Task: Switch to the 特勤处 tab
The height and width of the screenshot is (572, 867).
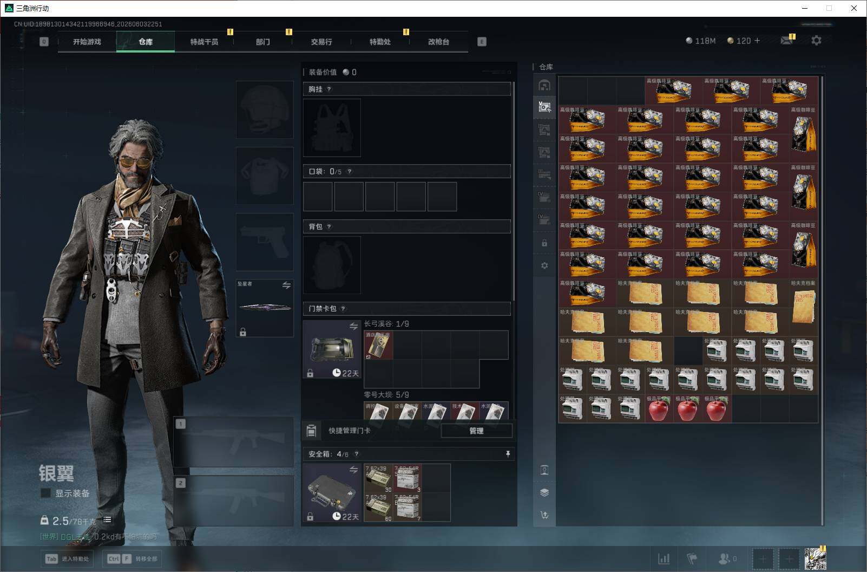Action: [380, 42]
